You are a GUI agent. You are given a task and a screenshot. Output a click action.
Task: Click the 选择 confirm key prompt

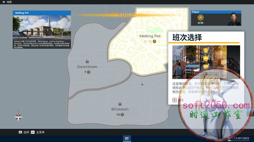click(23, 132)
